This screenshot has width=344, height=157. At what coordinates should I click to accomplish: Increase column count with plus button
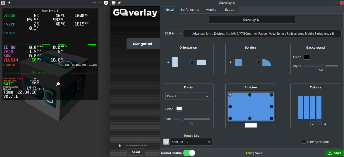tap(319, 124)
